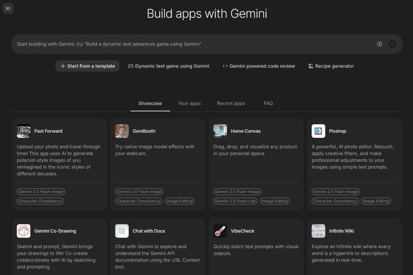Click 'Explore an infinite wiki' description

(x=351, y=253)
